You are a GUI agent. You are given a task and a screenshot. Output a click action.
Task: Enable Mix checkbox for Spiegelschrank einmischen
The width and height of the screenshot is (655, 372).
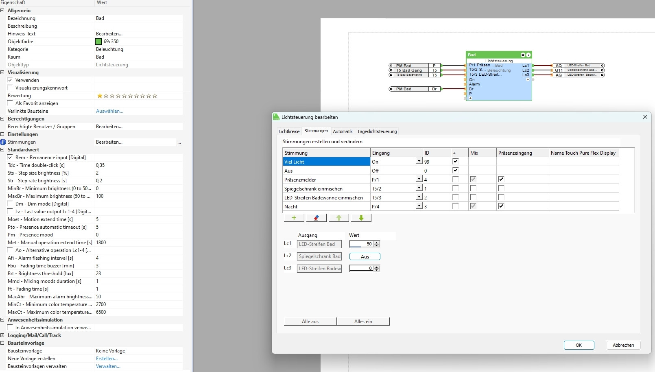click(473, 188)
